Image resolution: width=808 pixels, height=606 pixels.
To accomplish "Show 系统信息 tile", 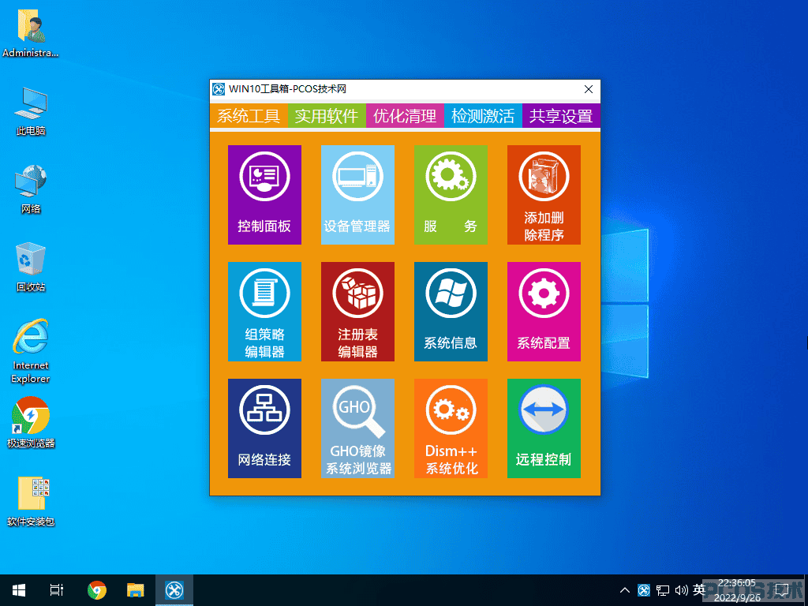I will pyautogui.click(x=451, y=312).
